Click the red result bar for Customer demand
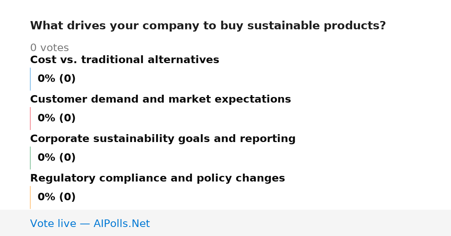 pyautogui.click(x=30, y=118)
